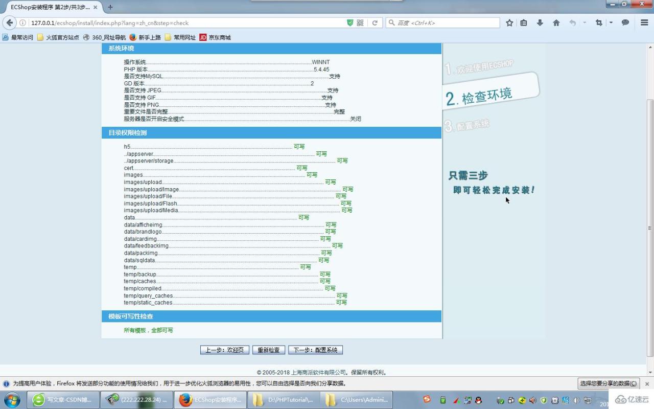Open 常用网址 bookmark folder
Viewport: 654px width, 409px height.
pos(180,37)
